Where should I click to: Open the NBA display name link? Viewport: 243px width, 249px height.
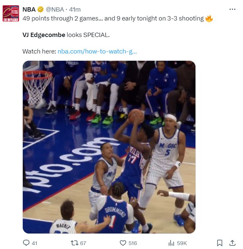tap(29, 9)
